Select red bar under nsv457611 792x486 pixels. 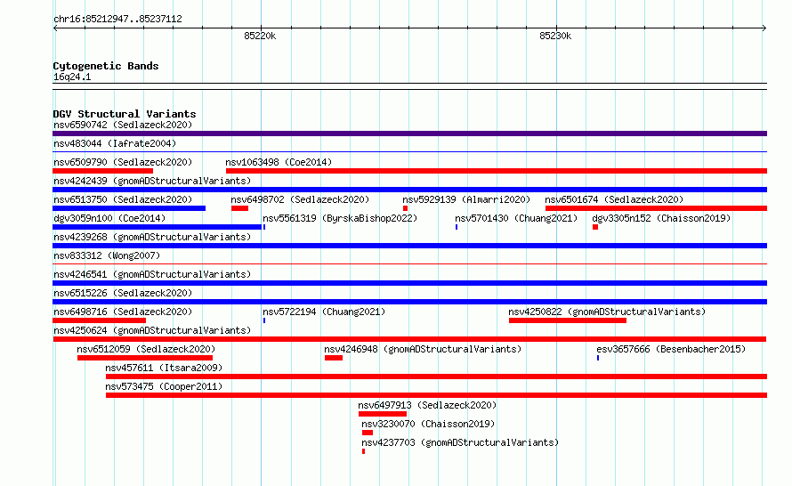pyautogui.click(x=436, y=377)
